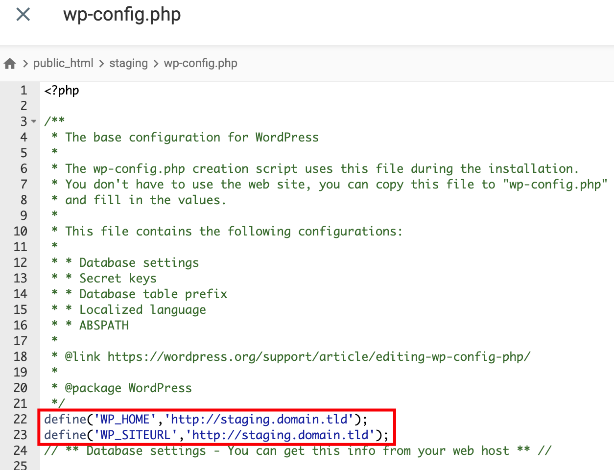This screenshot has width=614, height=470.
Task: Click line number 18 in the gutter
Action: [x=21, y=356]
